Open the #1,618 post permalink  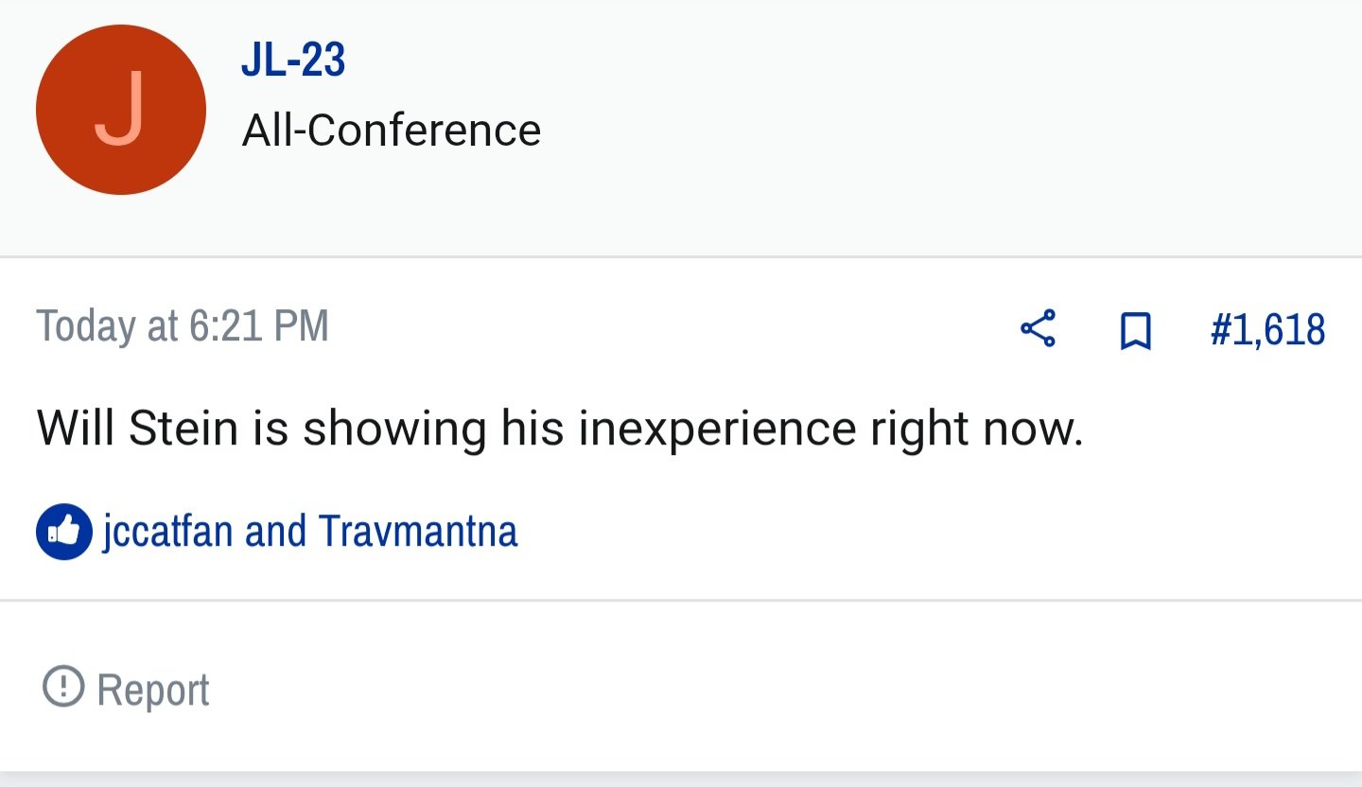tap(1267, 330)
